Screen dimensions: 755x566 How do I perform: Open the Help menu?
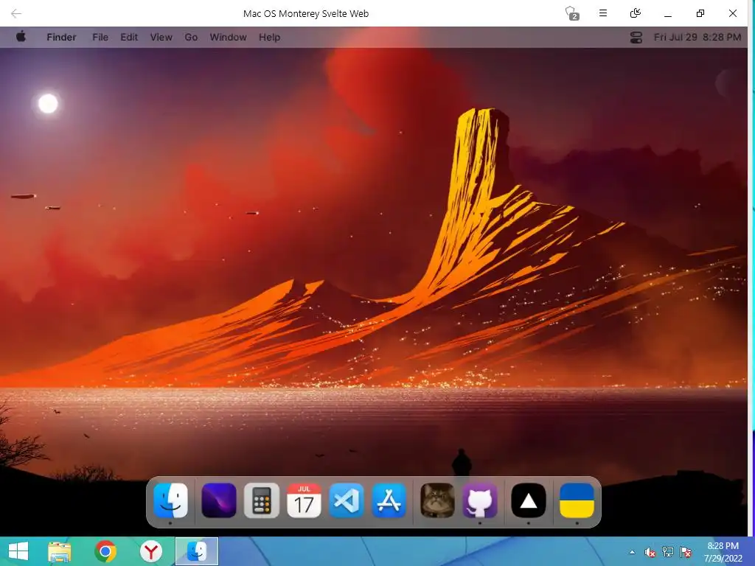(x=269, y=37)
